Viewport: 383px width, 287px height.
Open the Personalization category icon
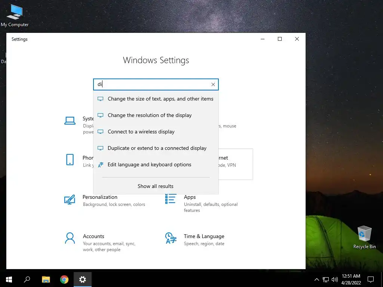70,200
